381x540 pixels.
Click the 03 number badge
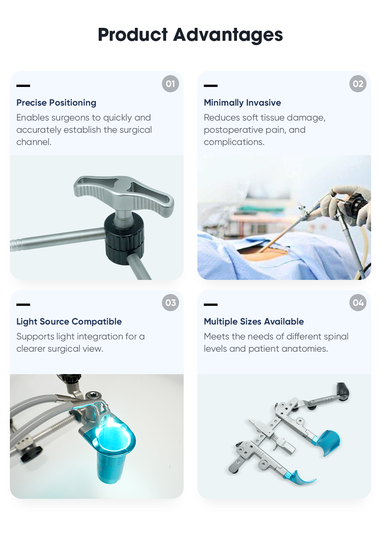pyautogui.click(x=170, y=303)
